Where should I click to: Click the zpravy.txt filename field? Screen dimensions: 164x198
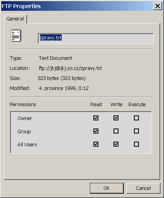tap(96, 39)
